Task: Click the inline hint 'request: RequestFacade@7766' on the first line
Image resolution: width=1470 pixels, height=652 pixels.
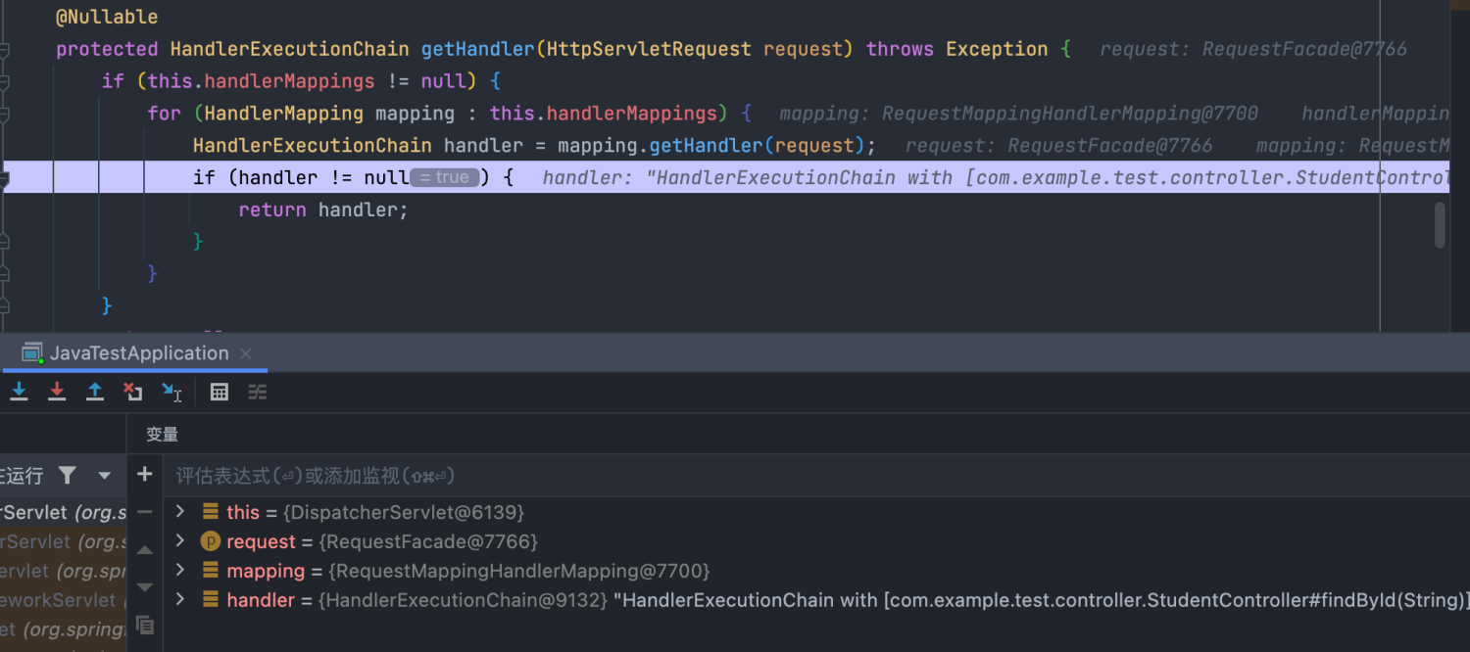Action: (1253, 49)
